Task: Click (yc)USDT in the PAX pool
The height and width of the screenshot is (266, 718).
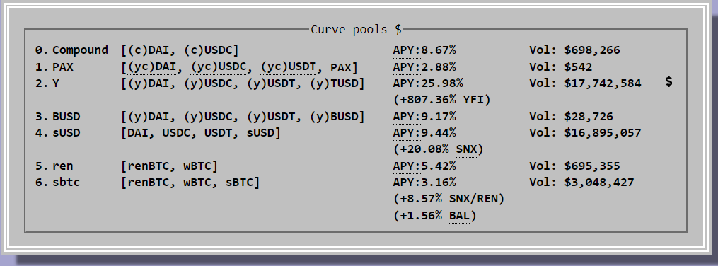Action: tap(289, 68)
